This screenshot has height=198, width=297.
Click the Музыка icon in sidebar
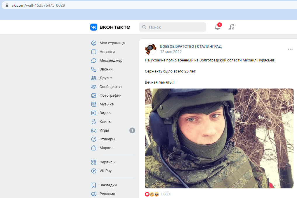pos(94,104)
